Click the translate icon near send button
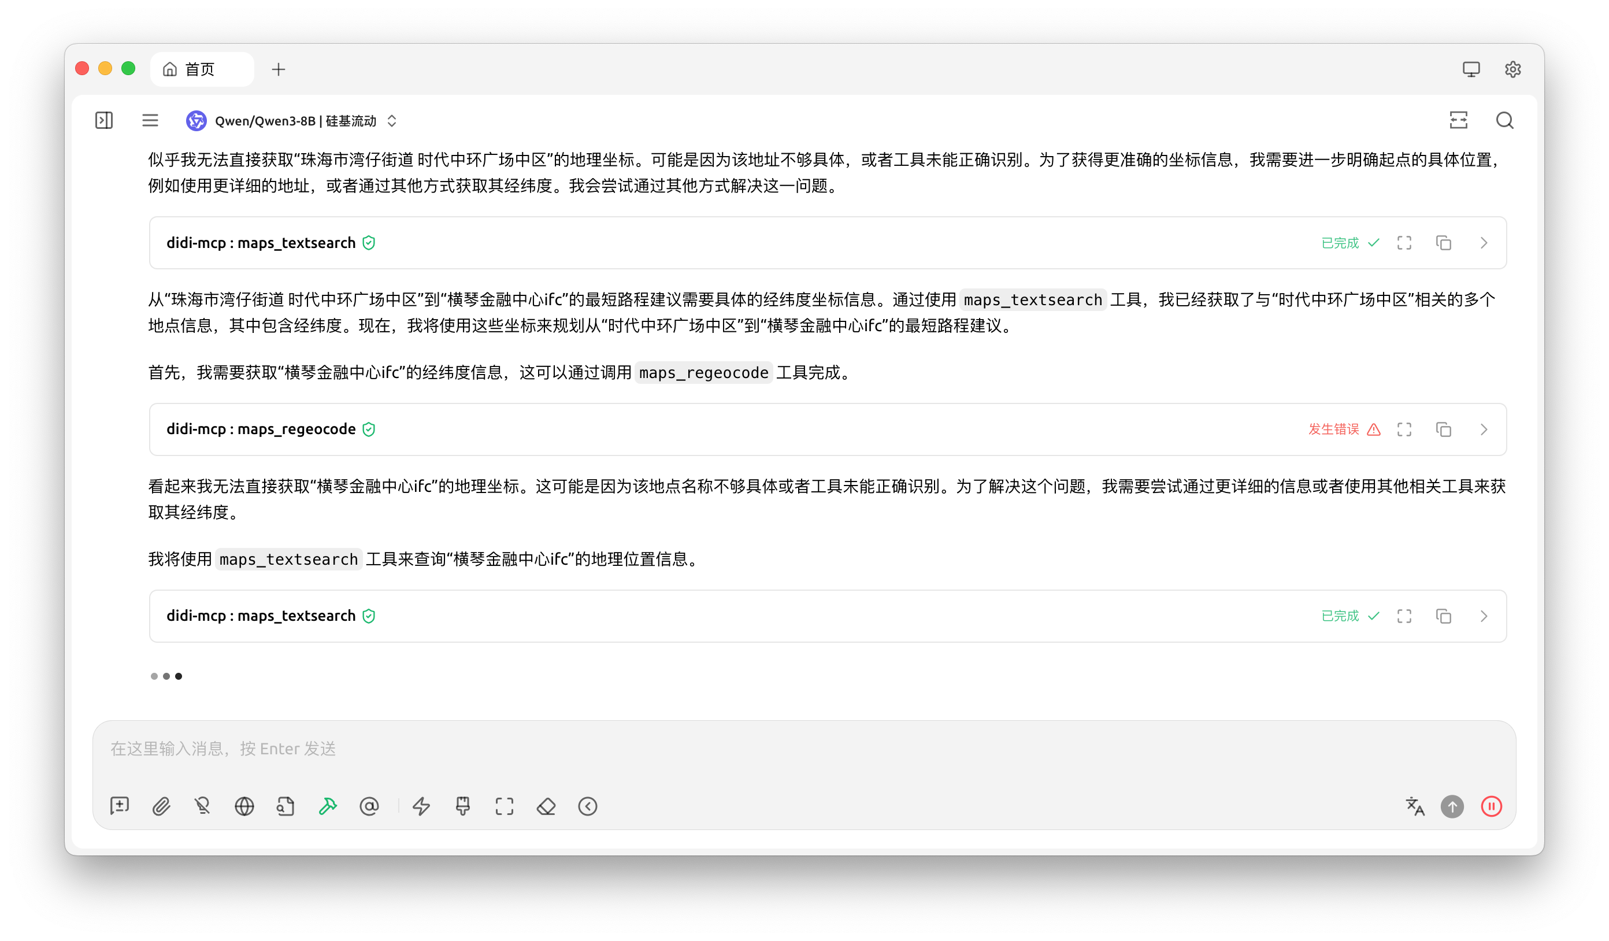Image resolution: width=1609 pixels, height=941 pixels. pyautogui.click(x=1415, y=806)
